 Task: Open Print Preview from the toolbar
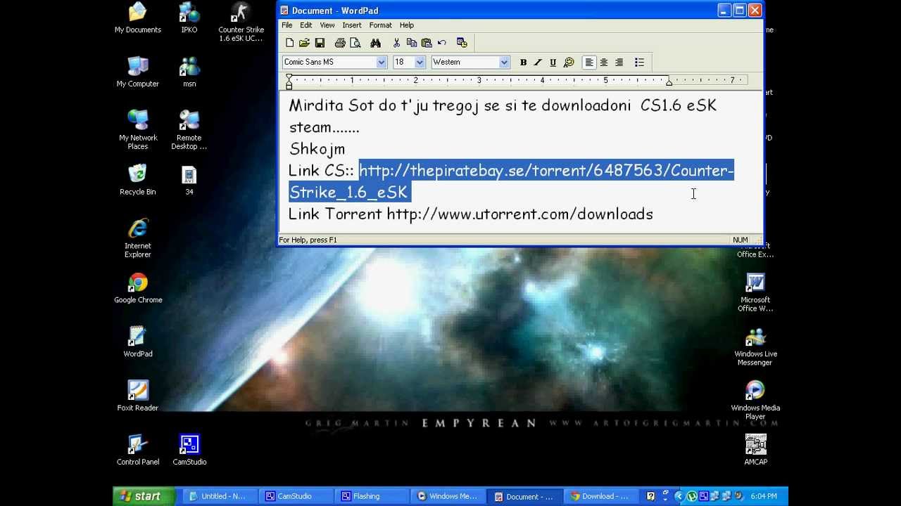[355, 43]
